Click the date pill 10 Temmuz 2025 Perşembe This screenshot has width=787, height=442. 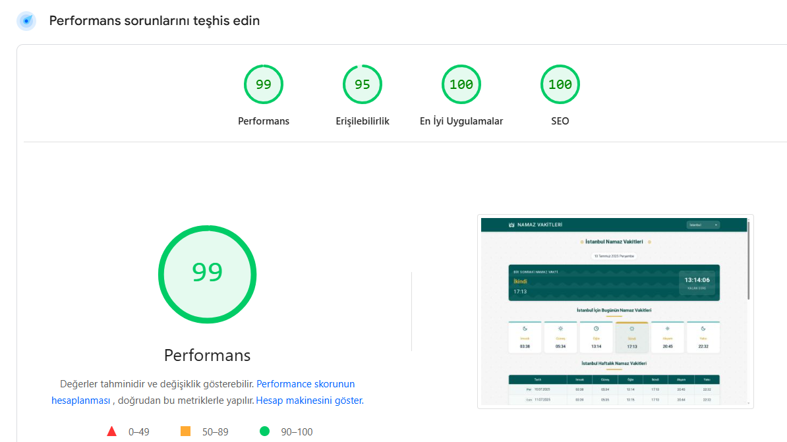point(614,256)
